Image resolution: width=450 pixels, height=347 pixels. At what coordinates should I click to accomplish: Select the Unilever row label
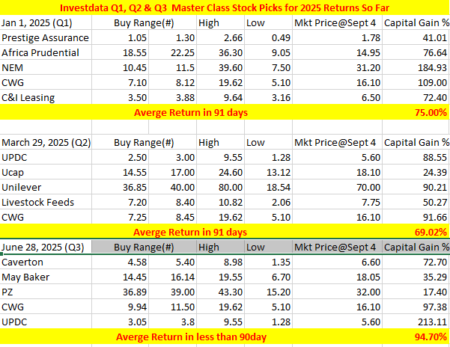click(x=46, y=187)
